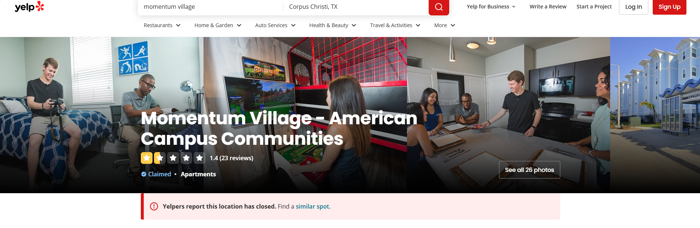
Task: Expand the Restaurants category dropdown
Action: click(x=162, y=25)
